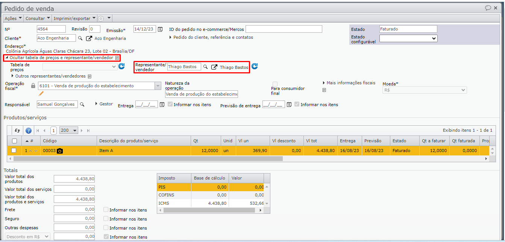The width and height of the screenshot is (505, 242).
Task: Open the Consultar menu
Action: point(38,18)
